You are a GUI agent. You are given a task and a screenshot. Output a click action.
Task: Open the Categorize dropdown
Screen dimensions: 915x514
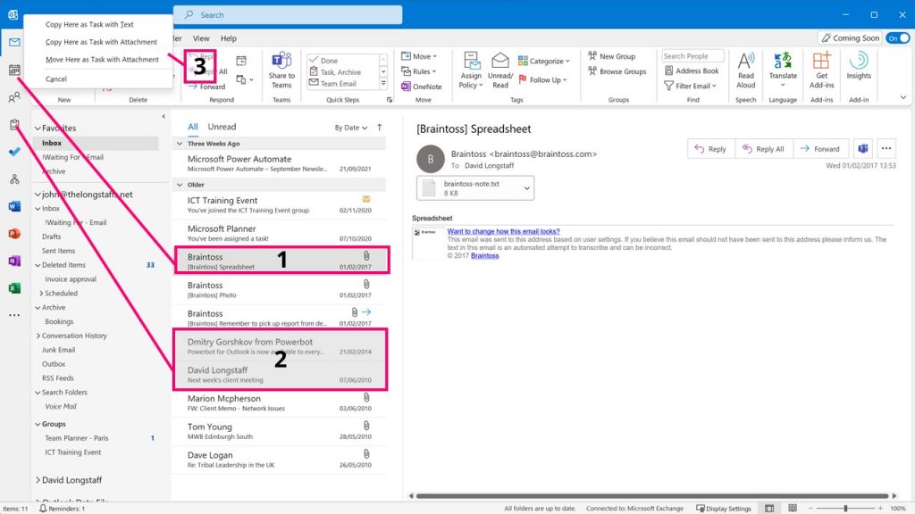[545, 61]
